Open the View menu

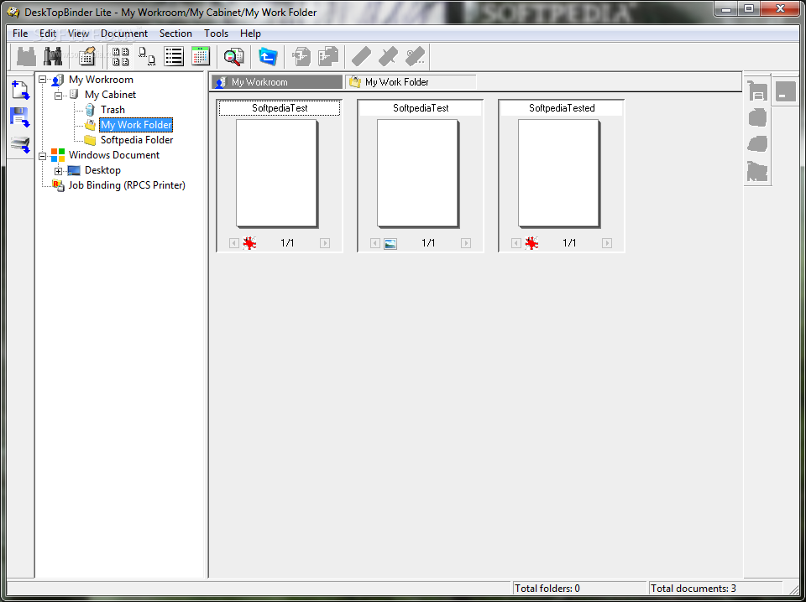click(x=79, y=34)
